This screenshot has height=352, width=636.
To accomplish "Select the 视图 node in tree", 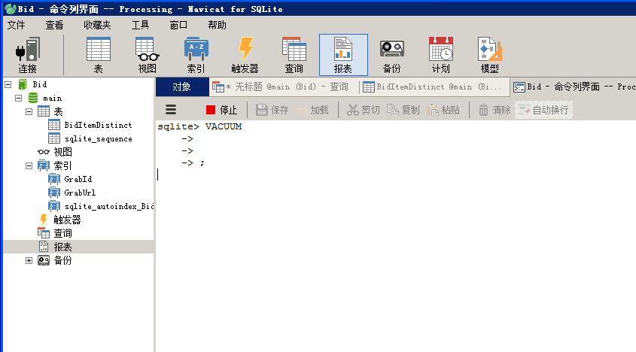I will (x=63, y=152).
